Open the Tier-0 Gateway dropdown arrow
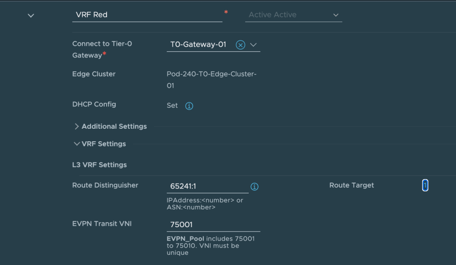Image resolution: width=456 pixels, height=265 pixels. click(254, 45)
